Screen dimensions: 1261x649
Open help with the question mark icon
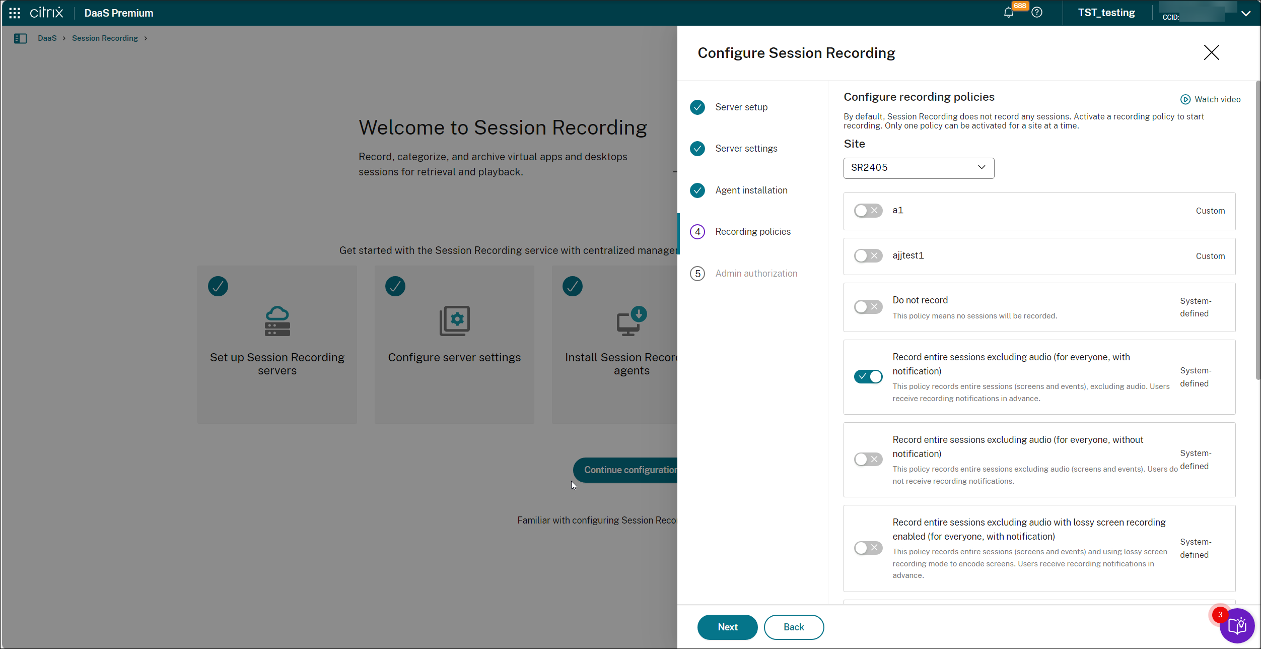coord(1037,13)
